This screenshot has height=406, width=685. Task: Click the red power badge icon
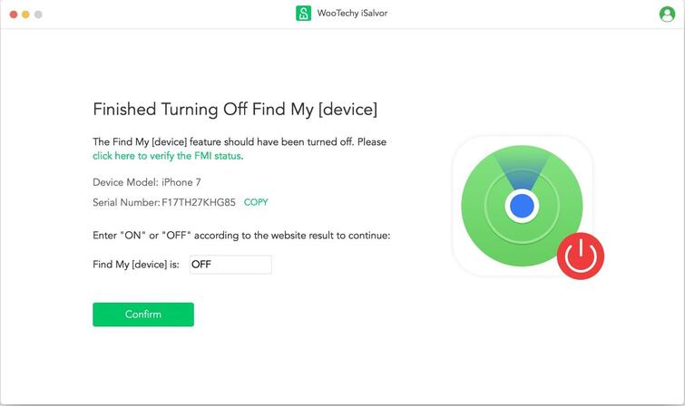pyautogui.click(x=580, y=256)
